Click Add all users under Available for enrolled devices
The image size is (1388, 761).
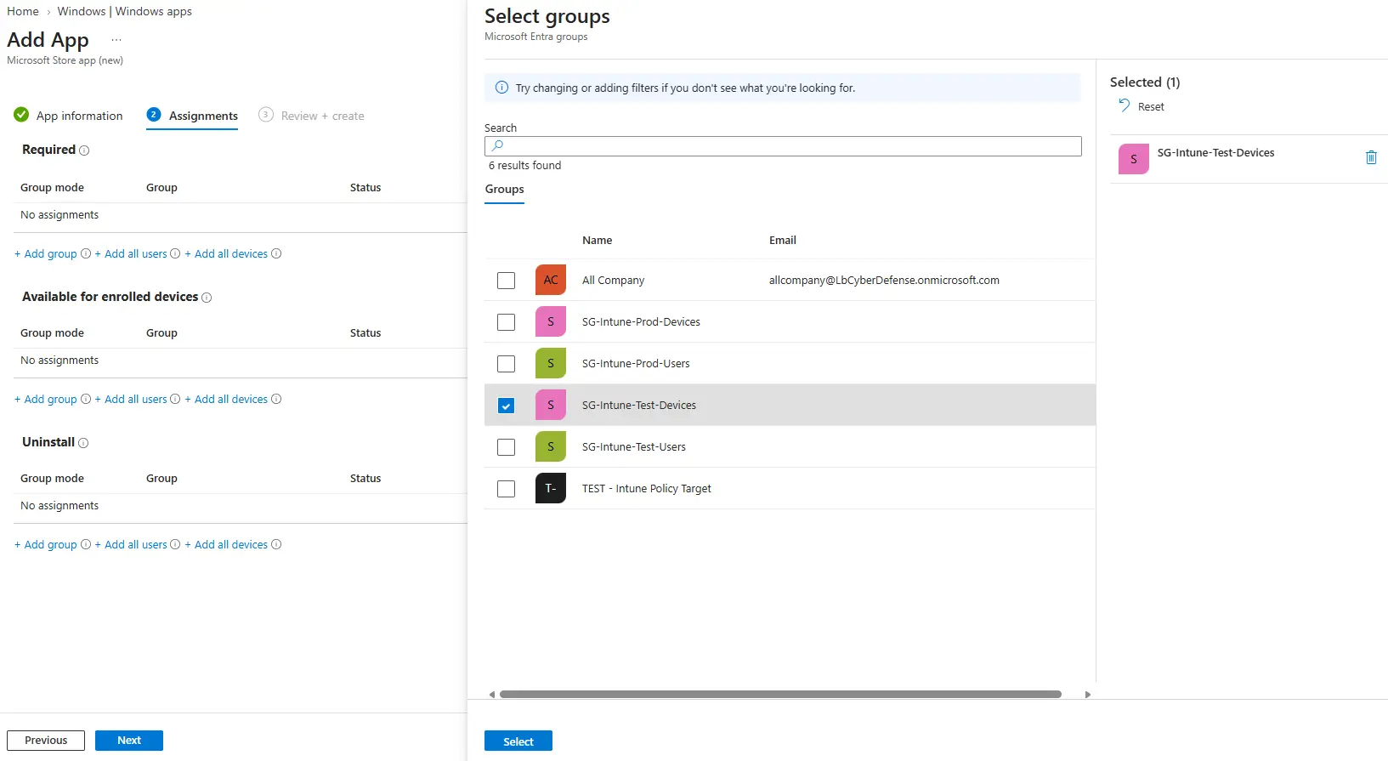131,399
